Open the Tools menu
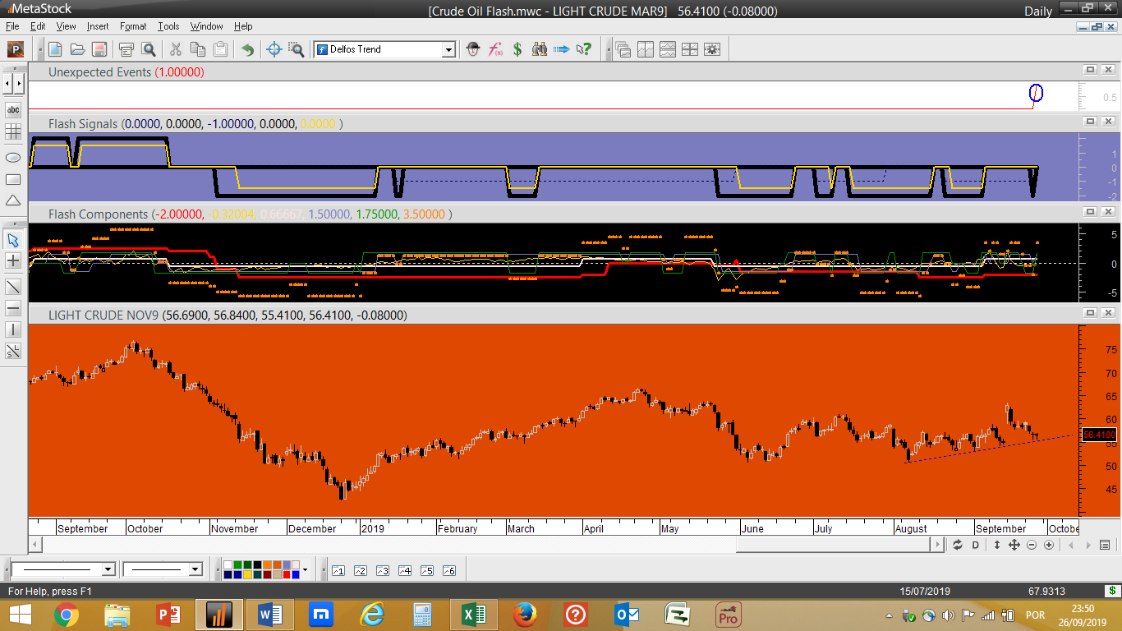Viewport: 1122px width, 631px height. point(168,26)
